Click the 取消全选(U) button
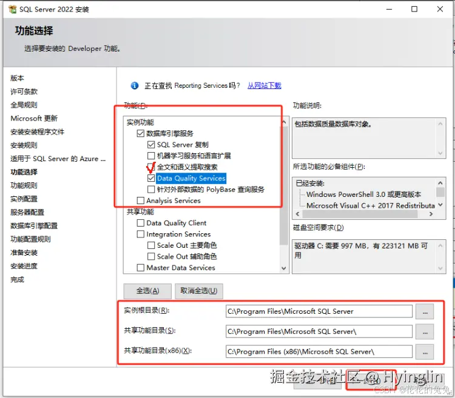The image size is (455, 398). pyautogui.click(x=199, y=291)
